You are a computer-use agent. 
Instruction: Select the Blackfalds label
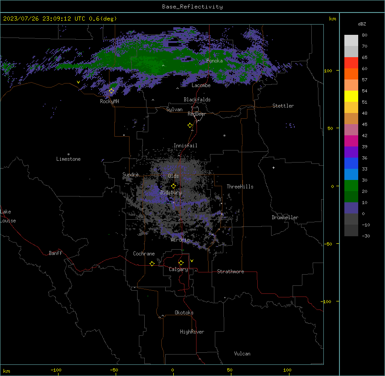pyautogui.click(x=197, y=100)
